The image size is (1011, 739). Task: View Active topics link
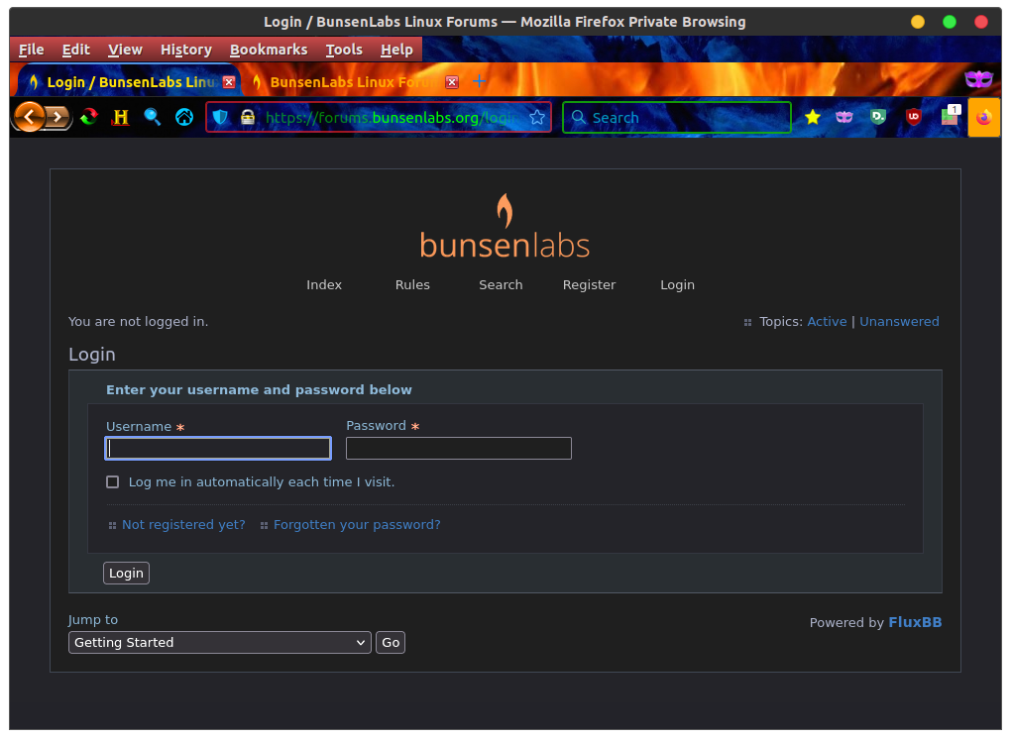pos(828,322)
